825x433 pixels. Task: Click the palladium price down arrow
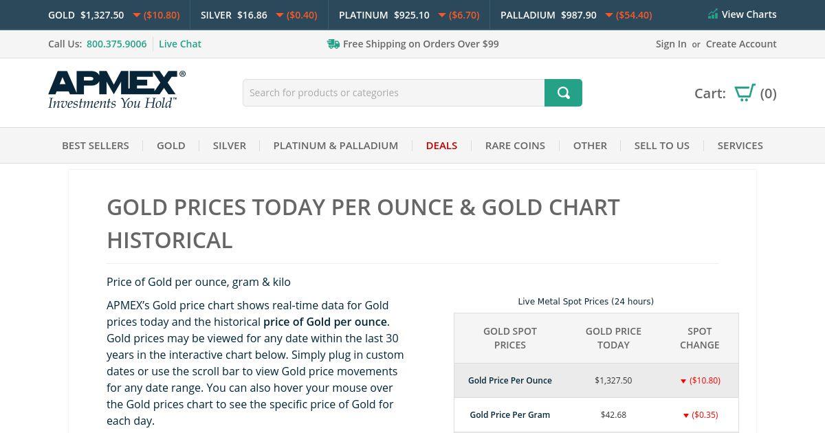coord(609,15)
